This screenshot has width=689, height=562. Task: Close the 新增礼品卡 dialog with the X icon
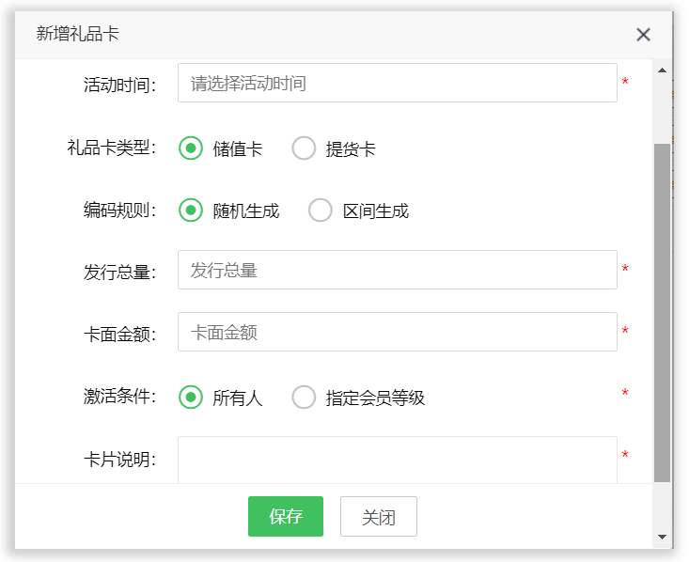(643, 35)
